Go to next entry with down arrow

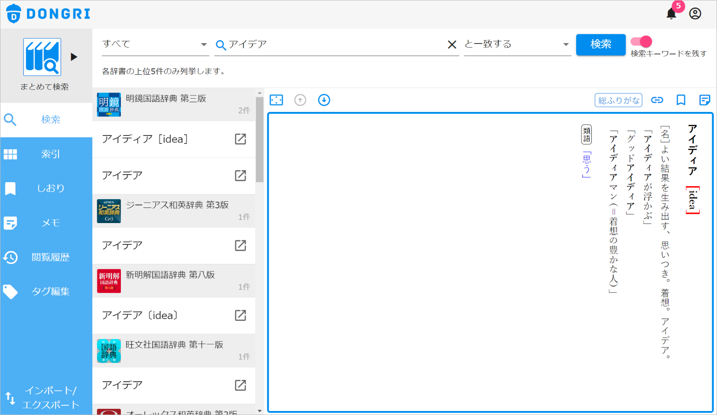(x=324, y=100)
